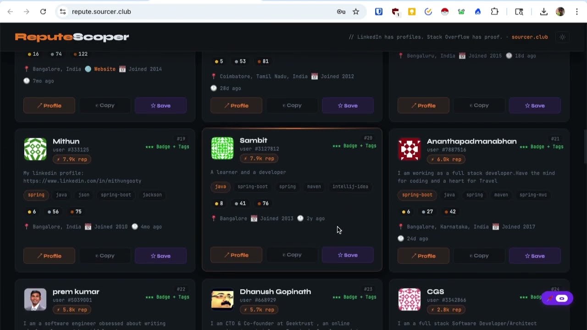Open browser downloads

544,11
